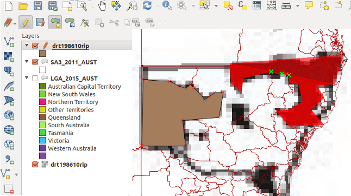The height and width of the screenshot is (196, 351).
Task: Choose the Node Tool
Action: tap(85, 23)
